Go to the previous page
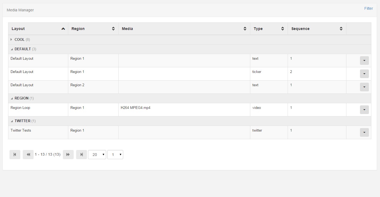Screen dimensions: 380x197 (x=28, y=155)
